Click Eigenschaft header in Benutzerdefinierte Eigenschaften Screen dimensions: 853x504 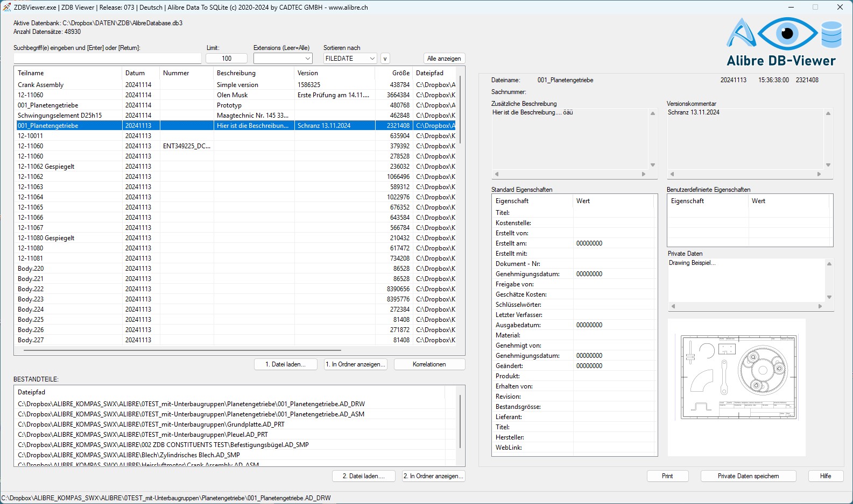[708, 201]
